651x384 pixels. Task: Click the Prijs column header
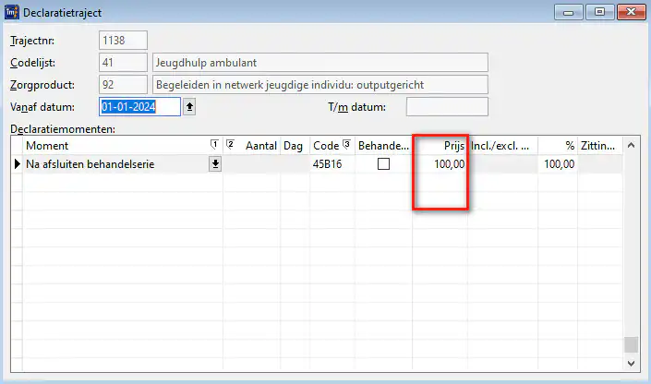(x=440, y=146)
